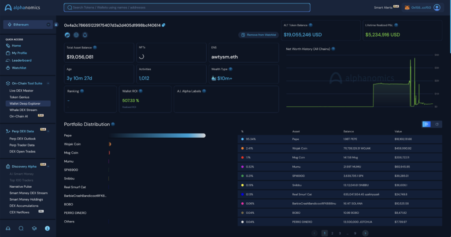Click the graduation cap icon in sidebar

click(x=34, y=228)
